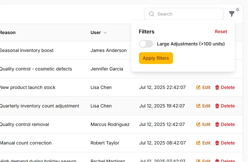Focus the Search input field
Viewport: 248px width, 162px height.
(184, 14)
